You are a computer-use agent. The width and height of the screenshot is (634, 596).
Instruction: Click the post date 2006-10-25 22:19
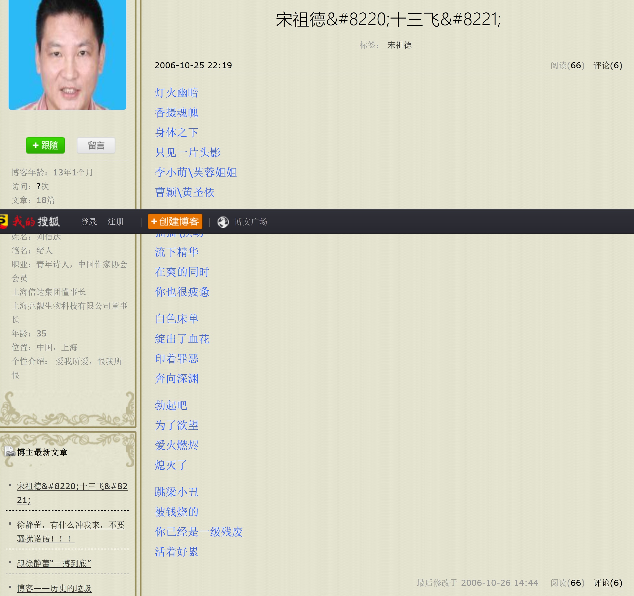[193, 65]
